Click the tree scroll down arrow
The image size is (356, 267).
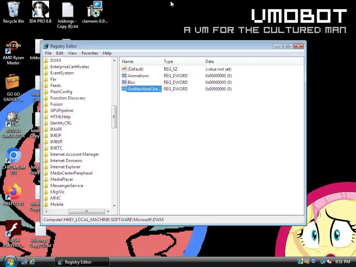click(114, 205)
